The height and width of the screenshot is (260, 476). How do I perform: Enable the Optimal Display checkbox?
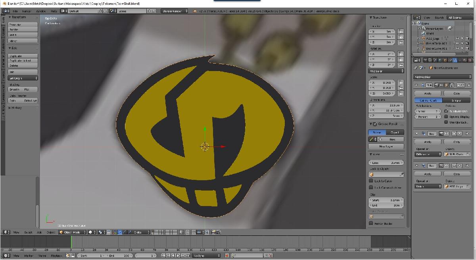coord(446,117)
